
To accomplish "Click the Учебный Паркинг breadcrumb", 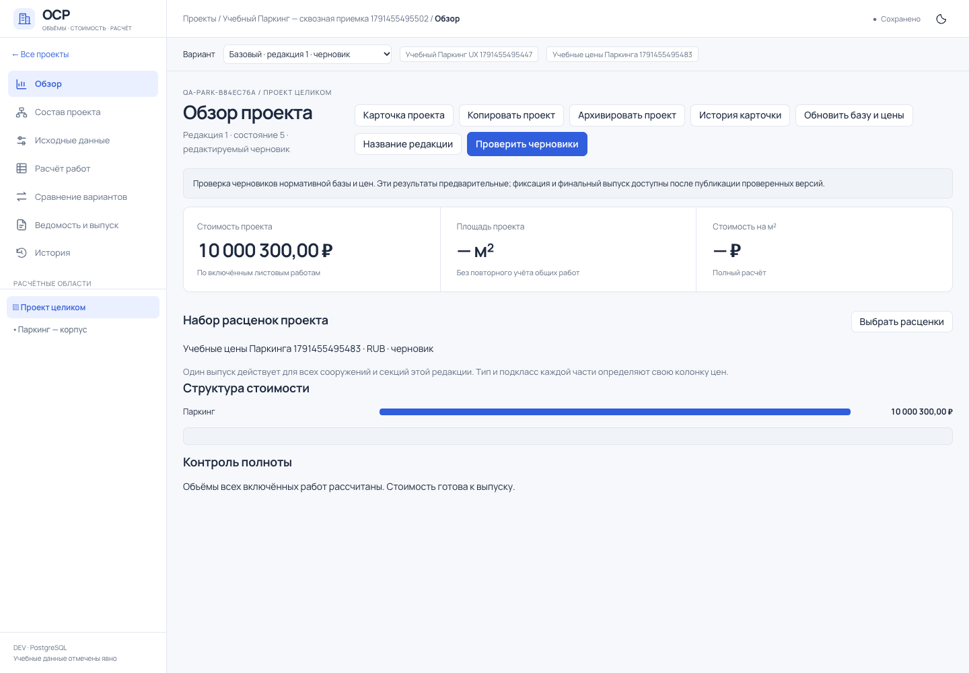I will [326, 19].
